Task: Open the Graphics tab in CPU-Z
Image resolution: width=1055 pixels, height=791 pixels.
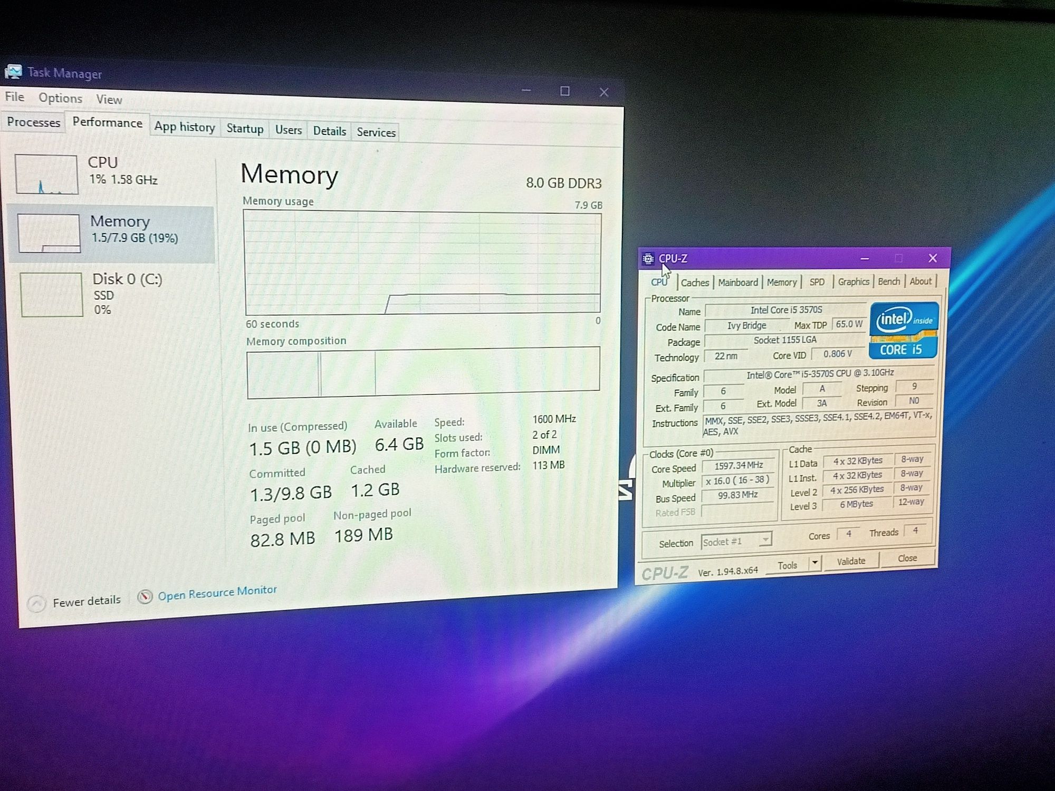Action: point(853,282)
